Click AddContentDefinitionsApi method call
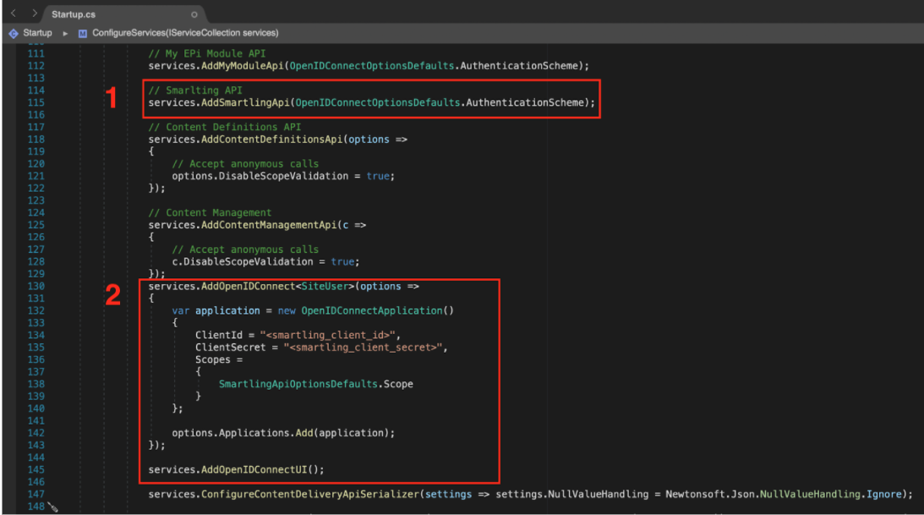 [271, 140]
